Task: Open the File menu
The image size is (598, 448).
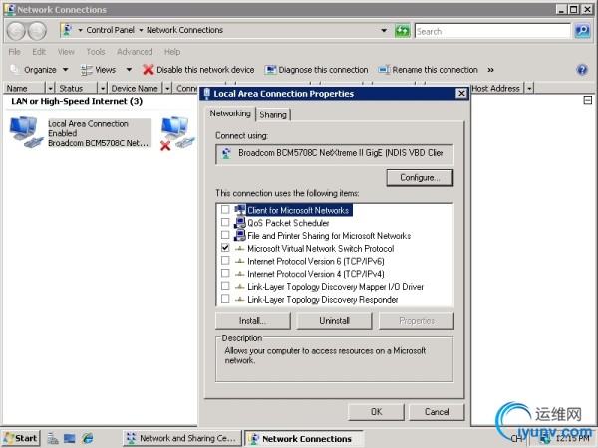Action: click(14, 52)
